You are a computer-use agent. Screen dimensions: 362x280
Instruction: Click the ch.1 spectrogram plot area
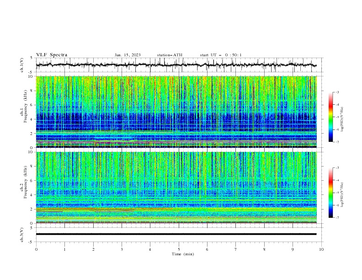[176, 112]
